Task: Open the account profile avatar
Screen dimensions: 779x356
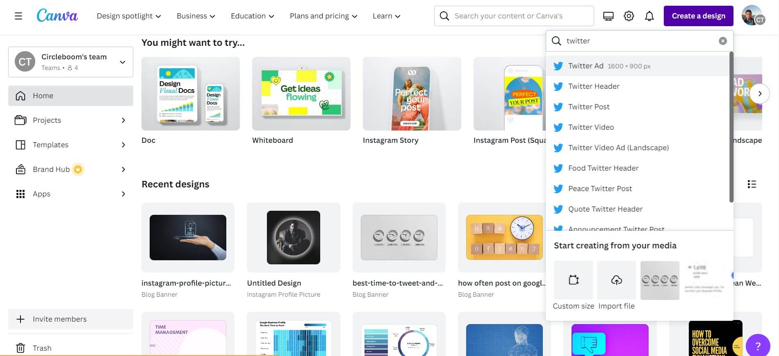Action: [x=753, y=16]
